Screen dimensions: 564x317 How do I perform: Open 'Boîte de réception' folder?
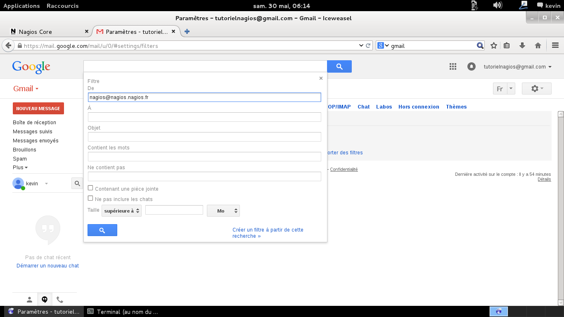(34, 122)
